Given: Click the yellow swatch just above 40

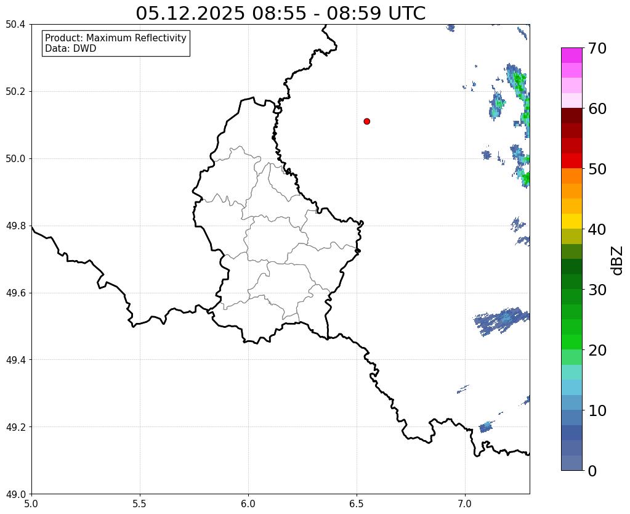Looking at the screenshot, I should pos(571,221).
